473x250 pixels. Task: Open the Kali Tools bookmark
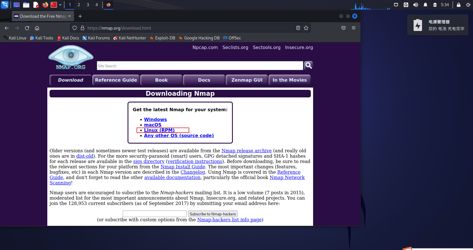coord(41,38)
